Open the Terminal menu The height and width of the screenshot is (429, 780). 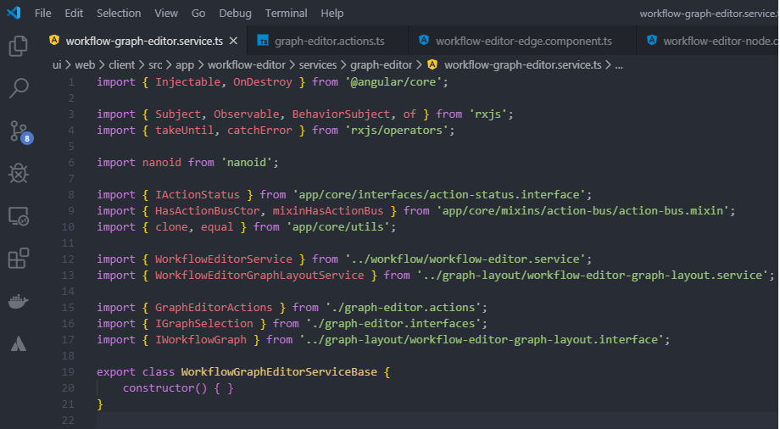[286, 13]
